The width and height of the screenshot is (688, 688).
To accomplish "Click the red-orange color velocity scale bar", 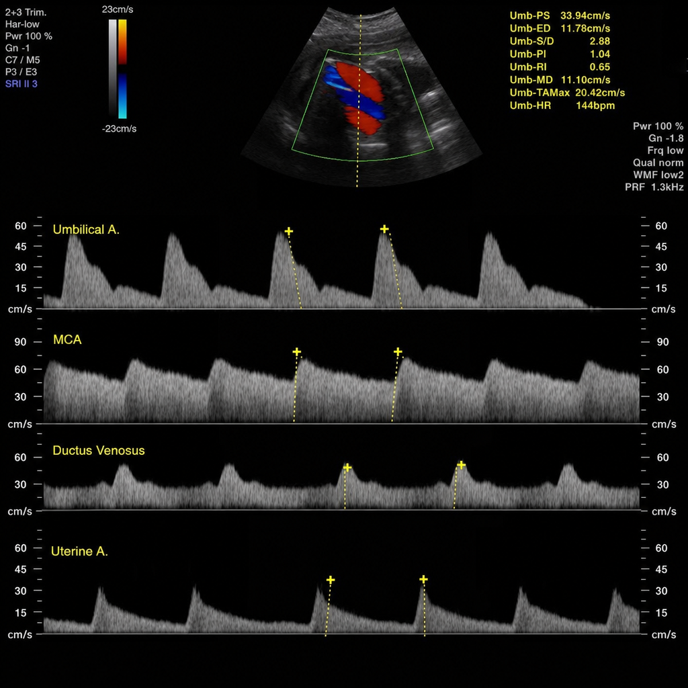I will pos(122,42).
